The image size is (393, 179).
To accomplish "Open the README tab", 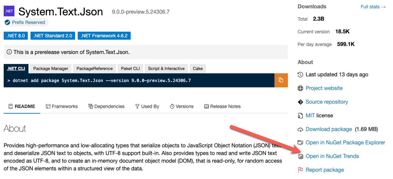I will [x=22, y=106].
